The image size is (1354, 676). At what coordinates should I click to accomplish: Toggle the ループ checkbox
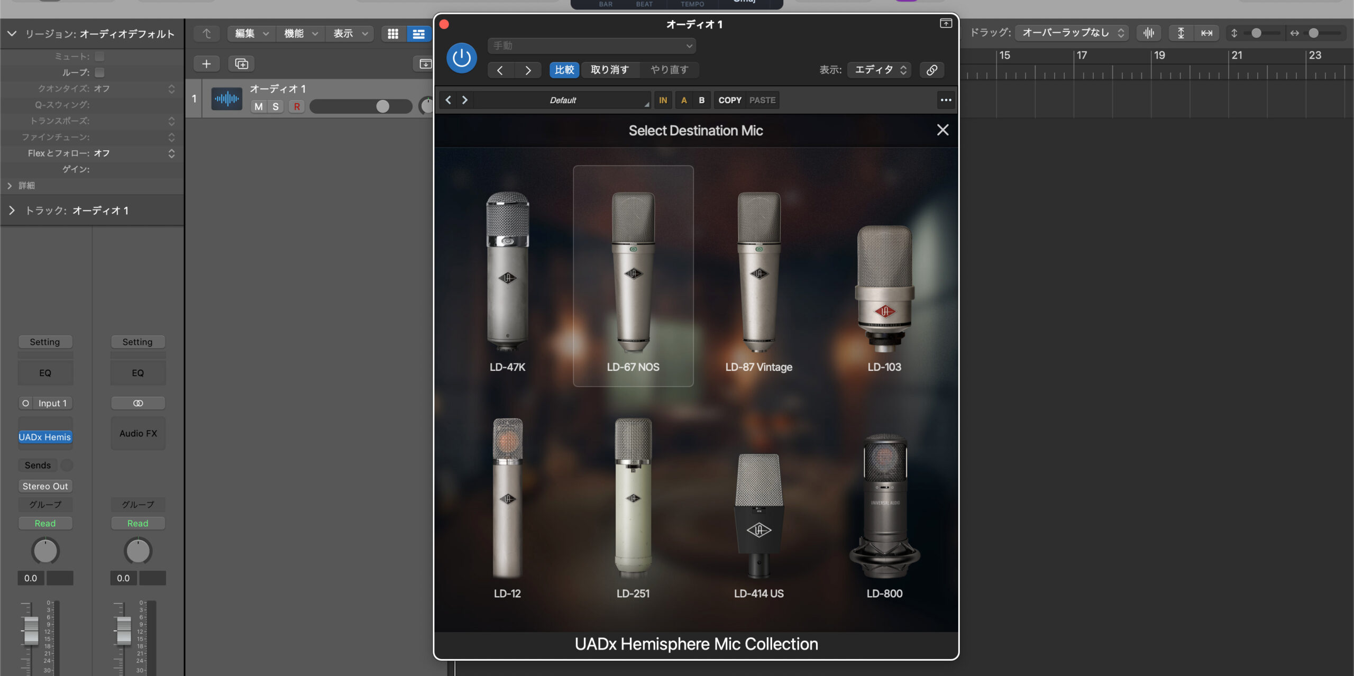[99, 72]
